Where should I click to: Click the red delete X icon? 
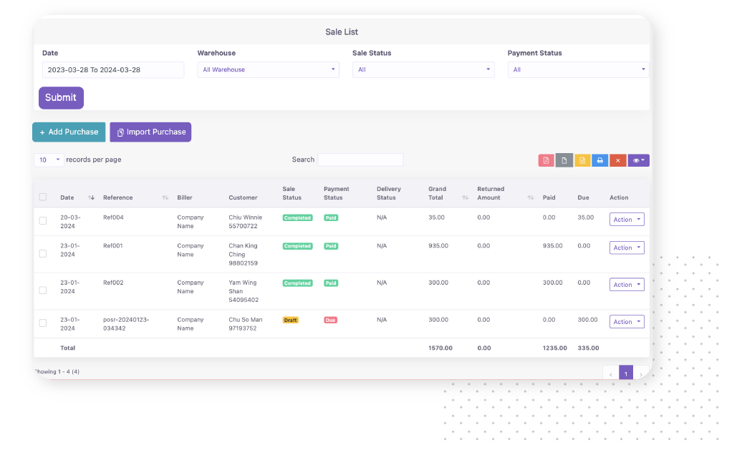(618, 160)
